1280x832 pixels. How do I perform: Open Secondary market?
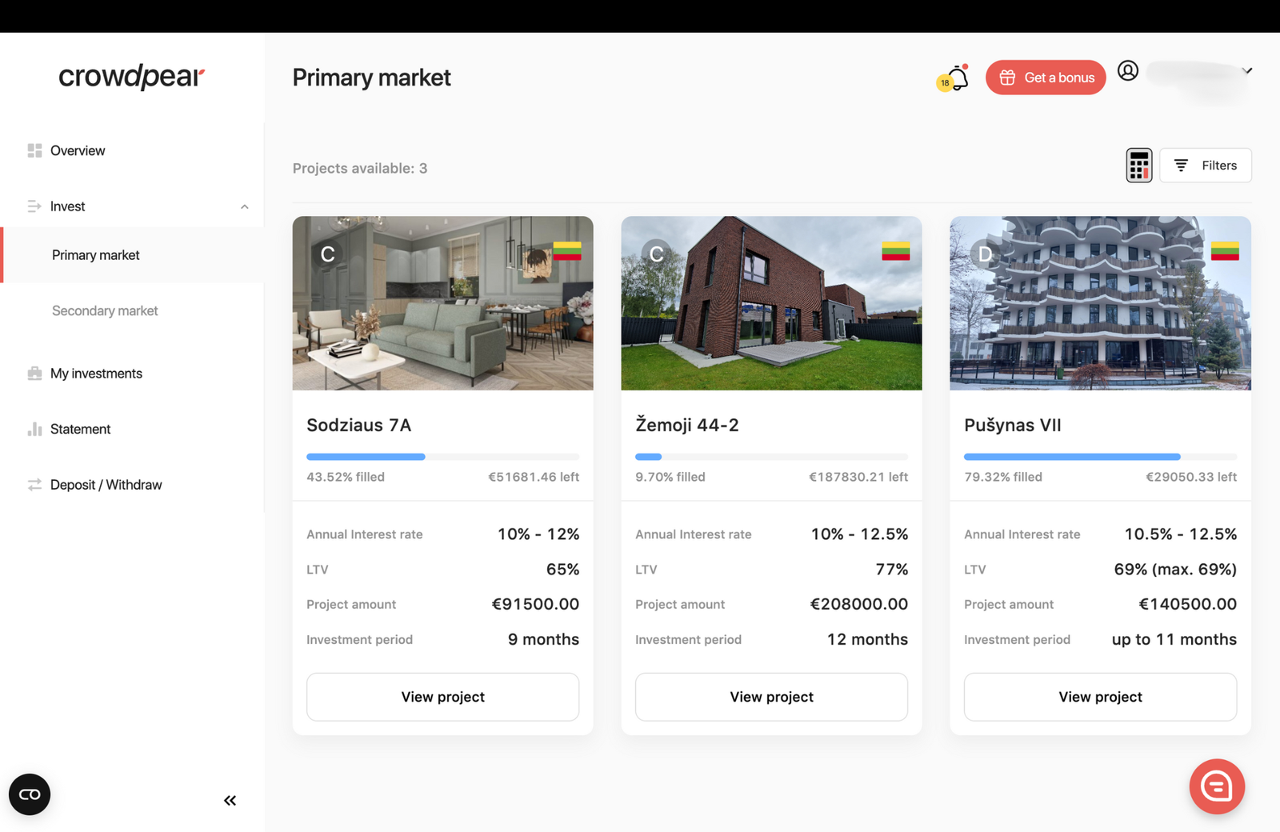(105, 310)
